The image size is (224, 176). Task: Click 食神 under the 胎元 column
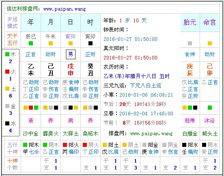[x=190, y=54]
